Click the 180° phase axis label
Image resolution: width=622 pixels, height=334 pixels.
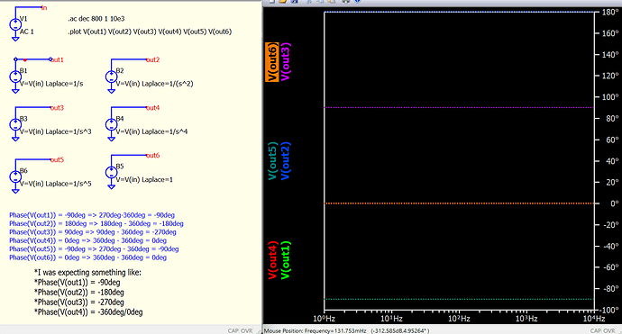pos(610,13)
